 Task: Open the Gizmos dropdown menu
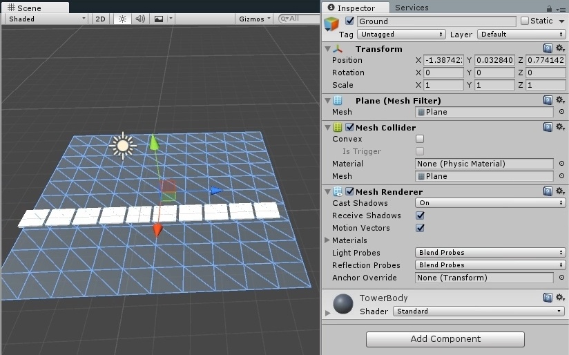(254, 19)
